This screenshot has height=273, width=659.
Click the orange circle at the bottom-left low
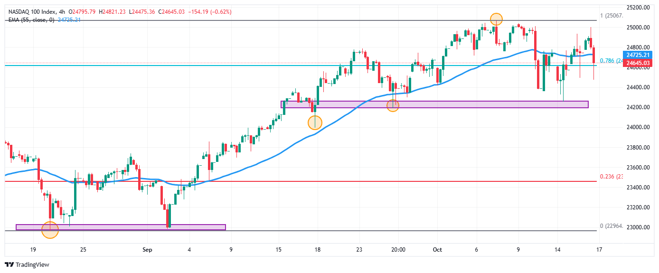click(x=50, y=230)
